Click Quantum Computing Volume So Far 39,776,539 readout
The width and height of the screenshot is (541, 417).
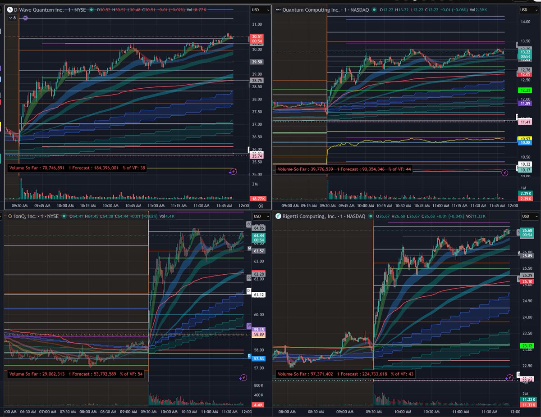306,170
